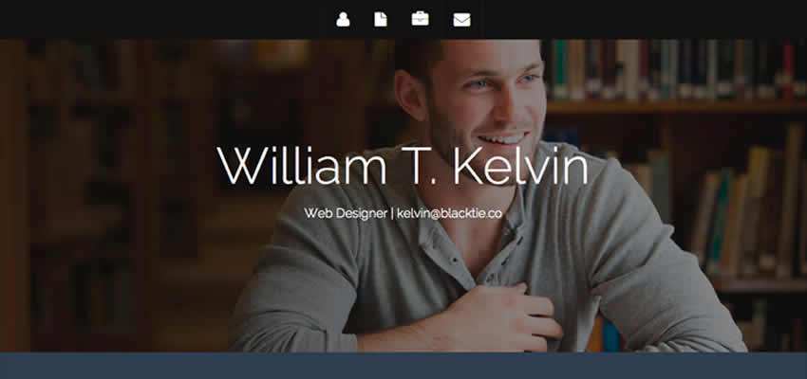The height and width of the screenshot is (379, 807).
Task: Click empty navbar area right of envelope
Action: [644, 20]
